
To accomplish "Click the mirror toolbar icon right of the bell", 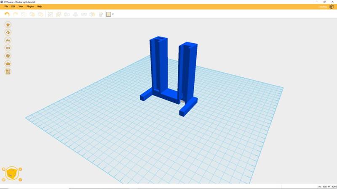I will 84,14.
